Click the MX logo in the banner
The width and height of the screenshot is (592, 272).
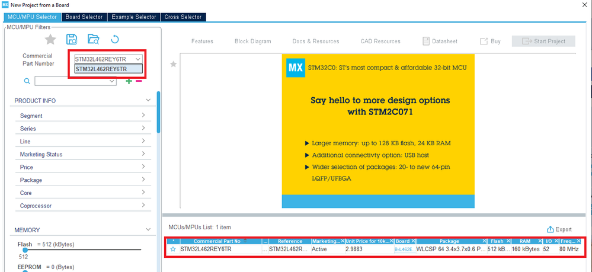296,68
